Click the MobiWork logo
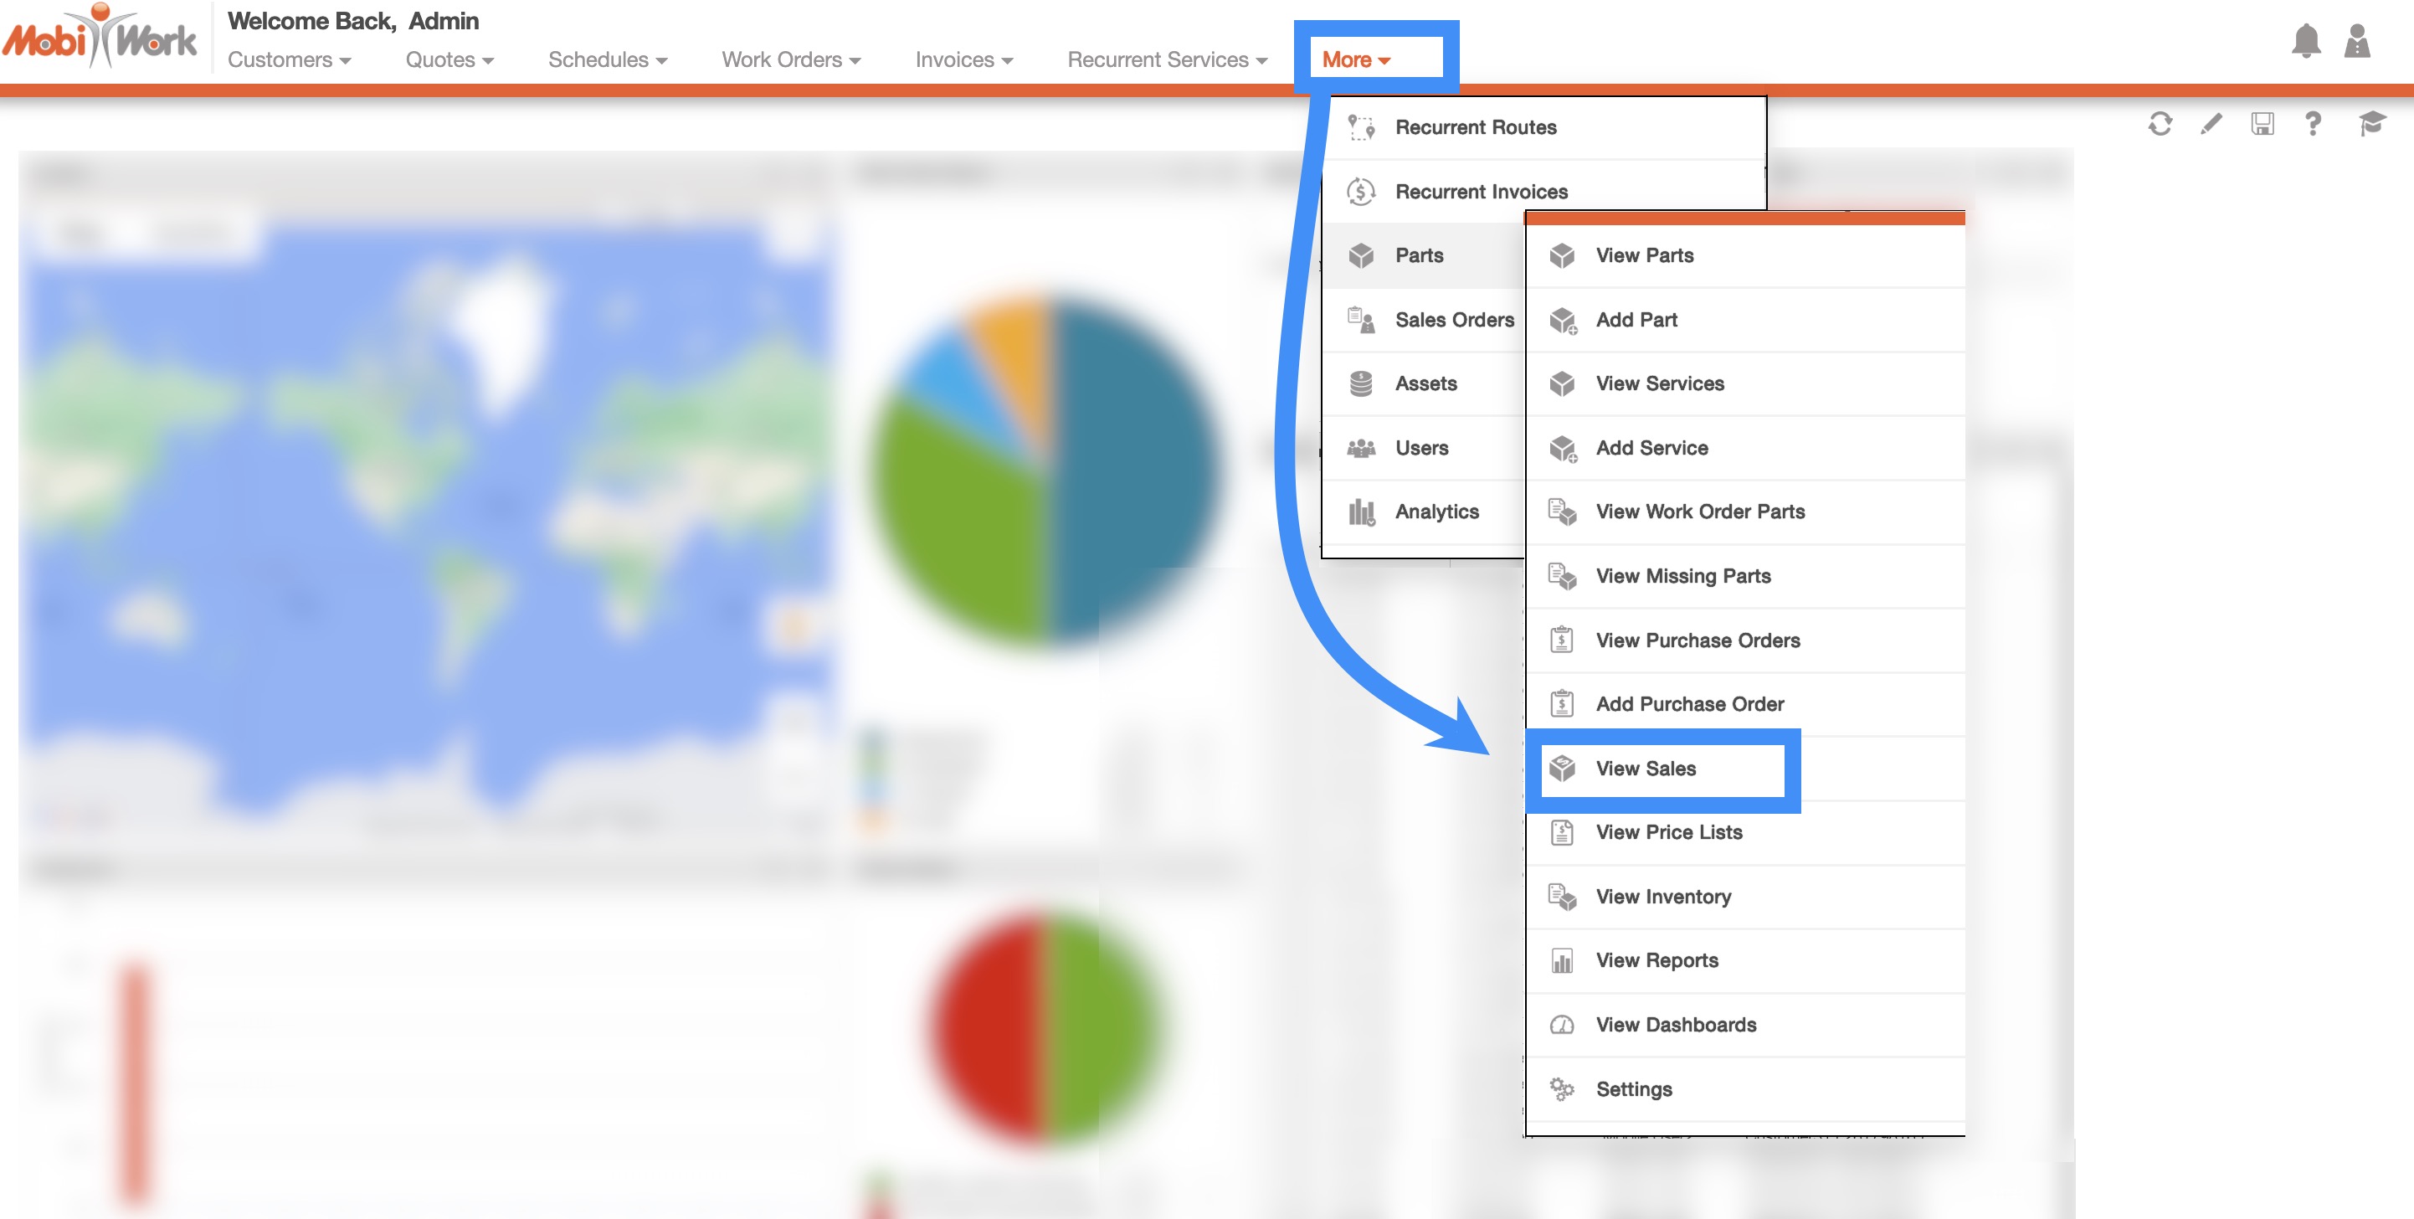This screenshot has height=1219, width=2414. pos(100,39)
